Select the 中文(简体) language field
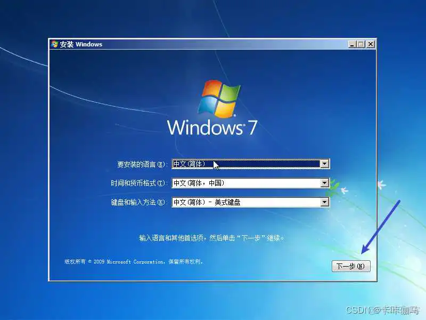Screen dimensions: 426x320 (240, 164)
